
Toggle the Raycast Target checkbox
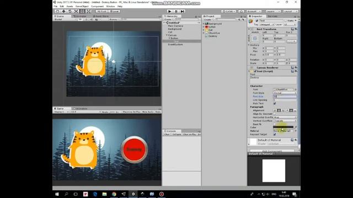tap(275, 134)
